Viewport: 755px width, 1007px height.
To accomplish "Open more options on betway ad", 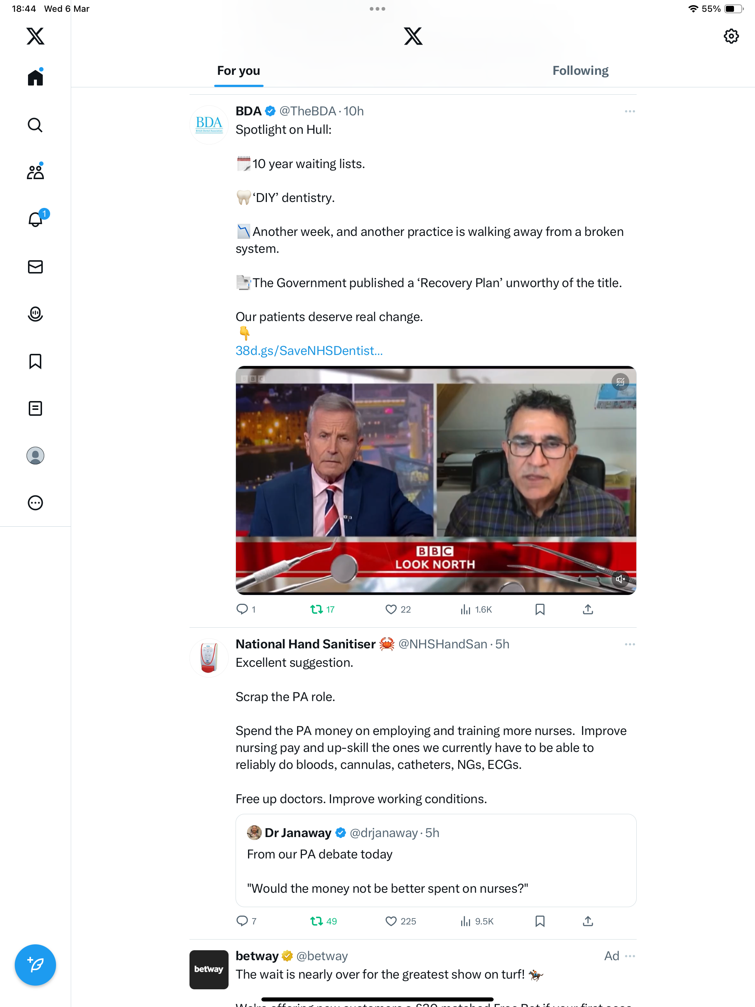I will pyautogui.click(x=630, y=956).
